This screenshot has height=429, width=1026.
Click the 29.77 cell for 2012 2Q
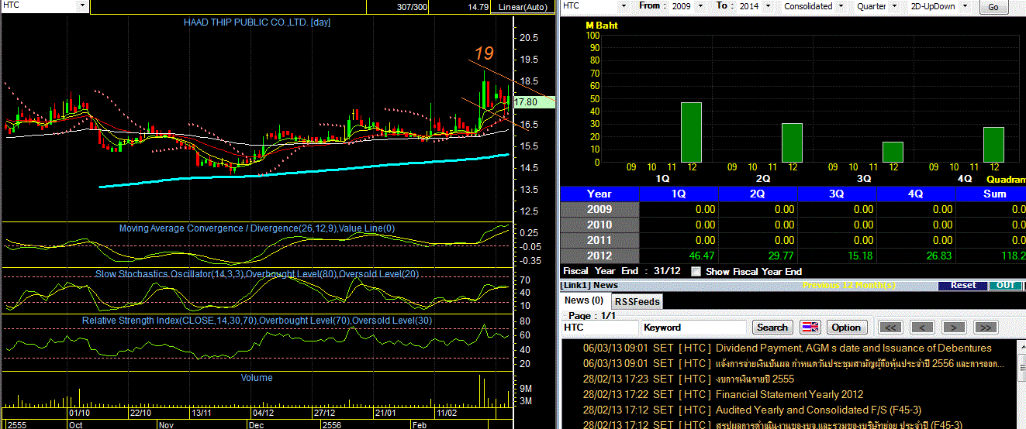(758, 256)
